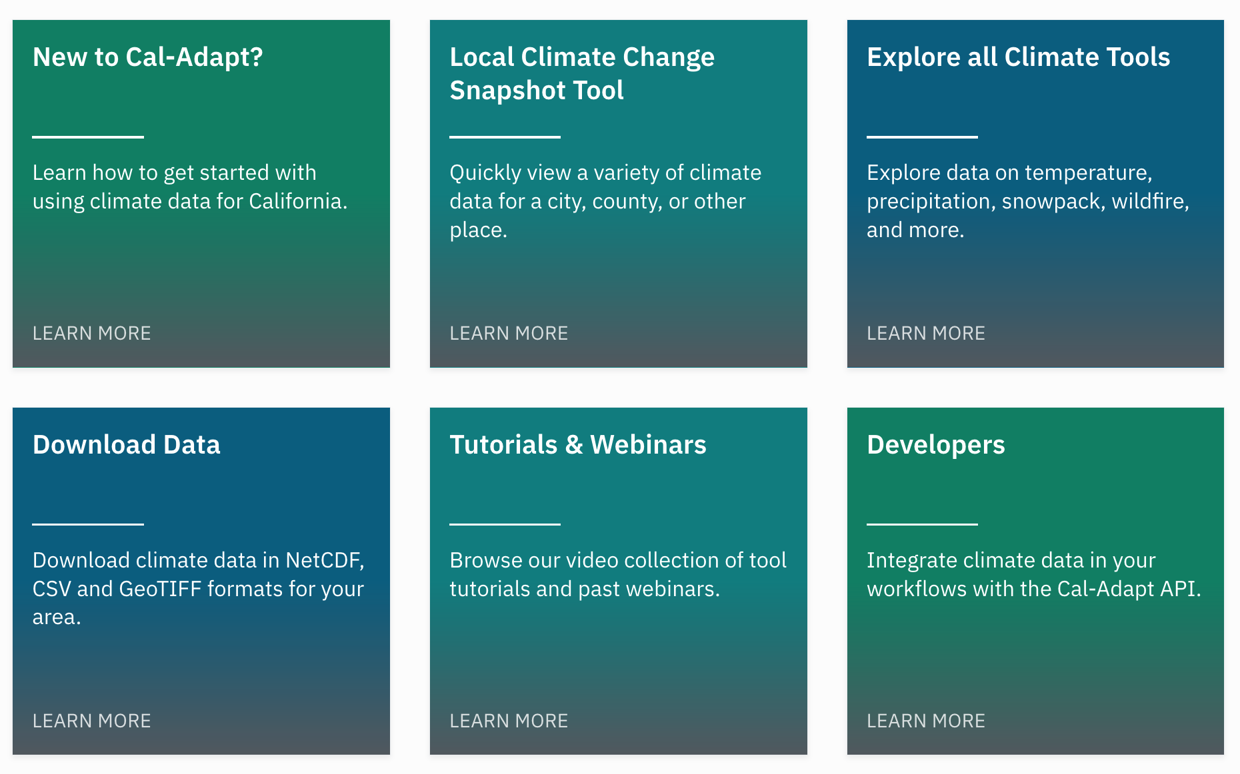Screen dimensions: 1240x774
Task: Click 'Browse our video collection' description
Action: pyautogui.click(x=618, y=574)
